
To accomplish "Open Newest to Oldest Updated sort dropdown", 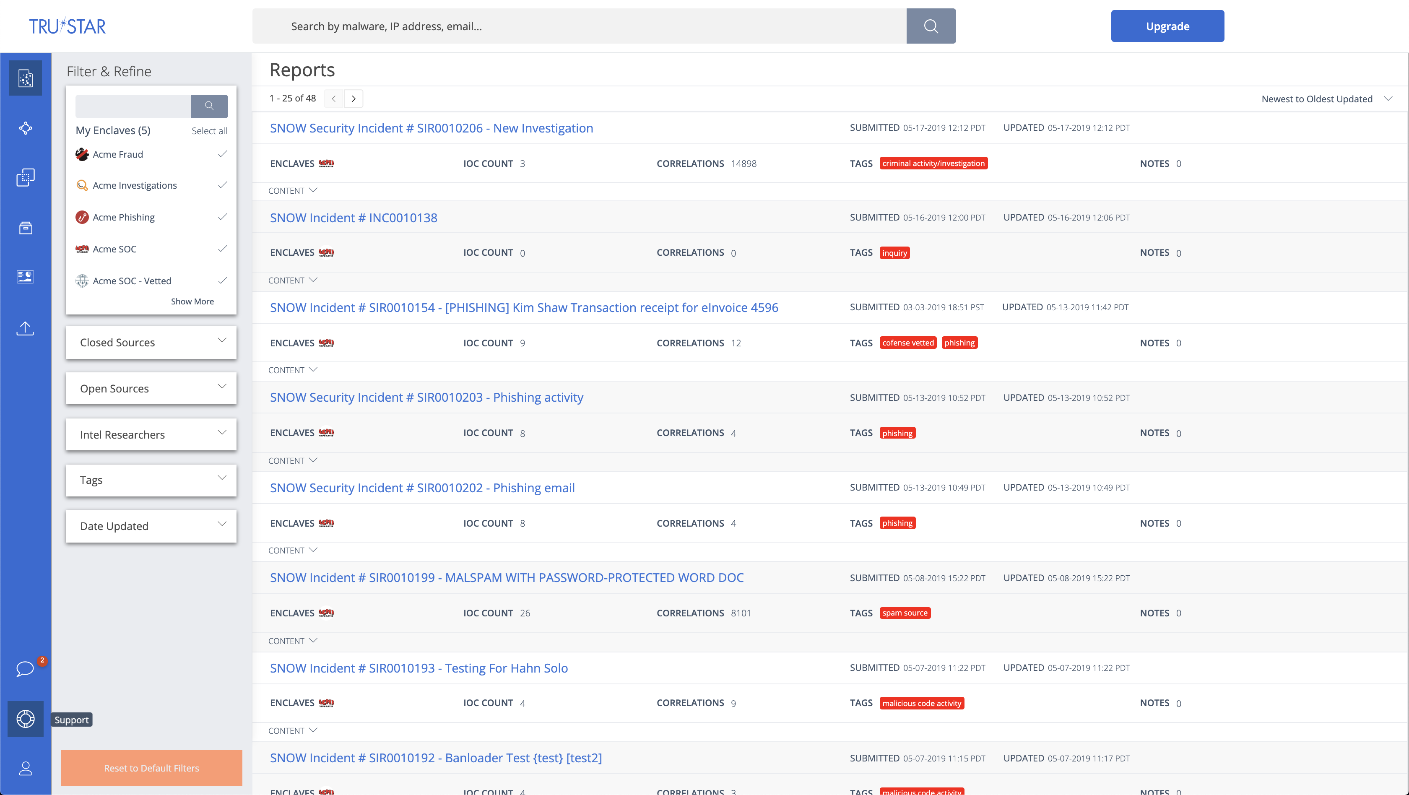I will [x=1326, y=99].
